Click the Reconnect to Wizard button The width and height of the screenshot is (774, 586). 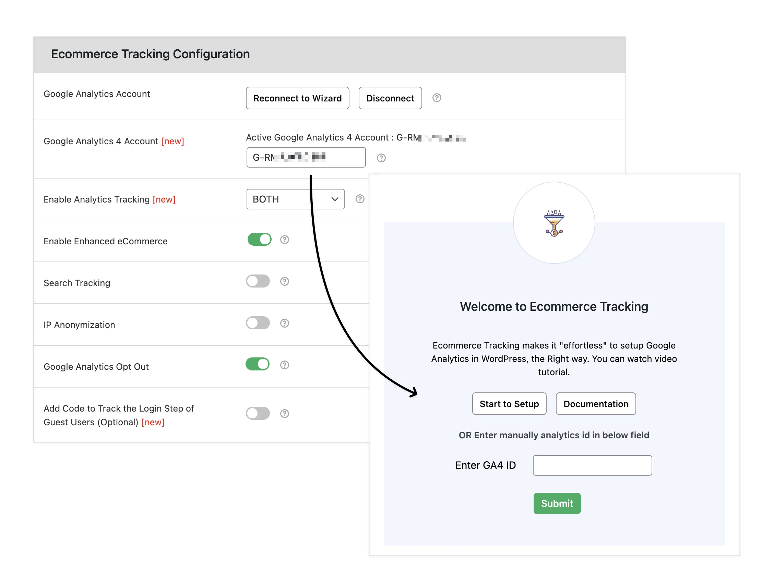297,98
